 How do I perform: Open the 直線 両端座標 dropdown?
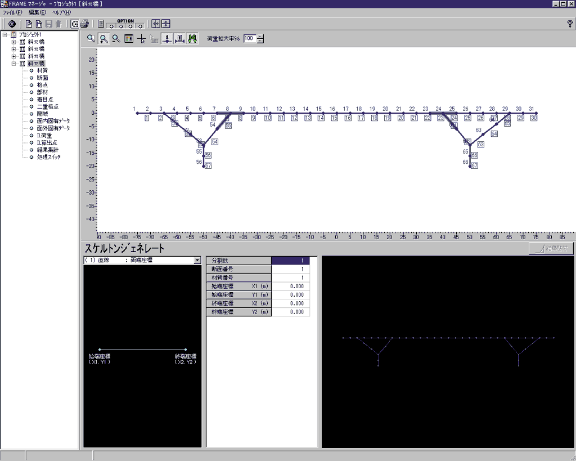coord(197,261)
